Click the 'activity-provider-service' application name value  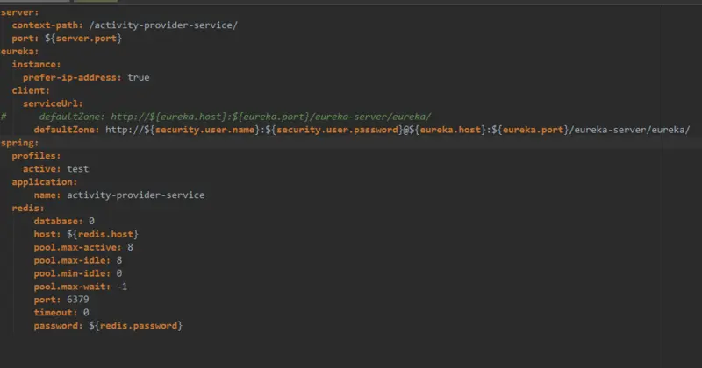136,195
